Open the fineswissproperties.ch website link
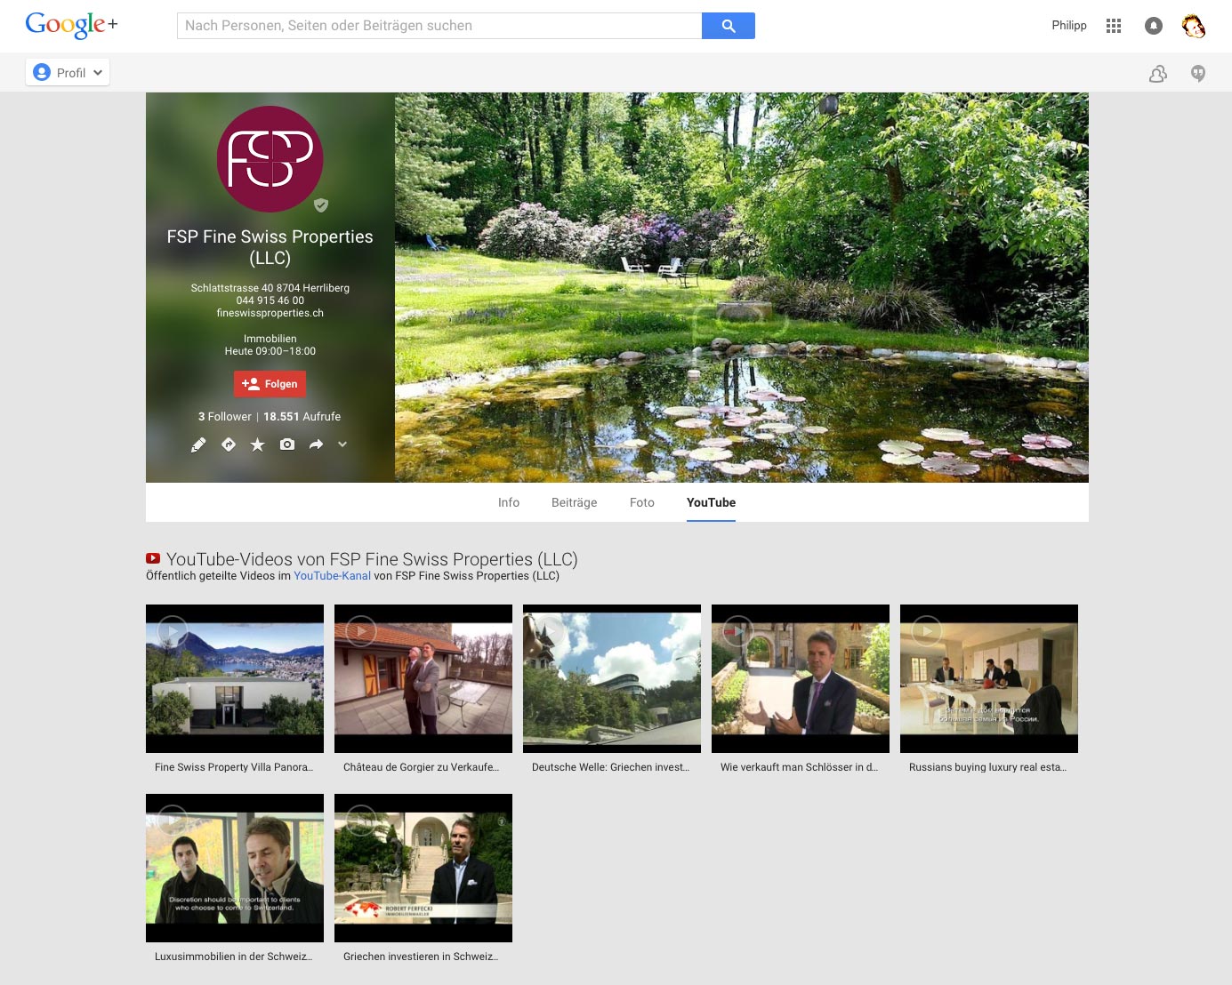Screen dimensions: 1232x985 (x=270, y=313)
